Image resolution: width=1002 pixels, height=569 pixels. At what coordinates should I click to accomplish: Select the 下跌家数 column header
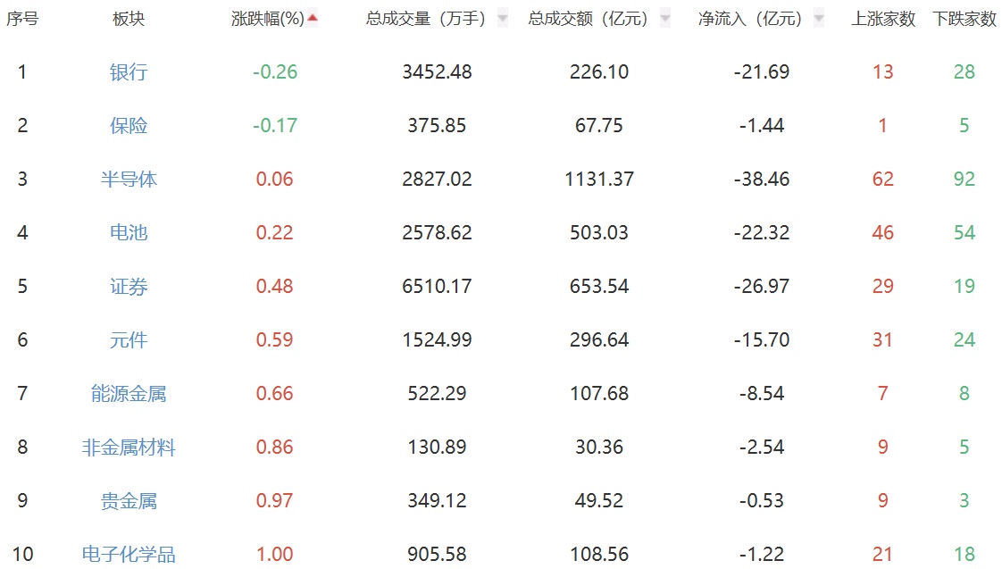click(x=964, y=19)
